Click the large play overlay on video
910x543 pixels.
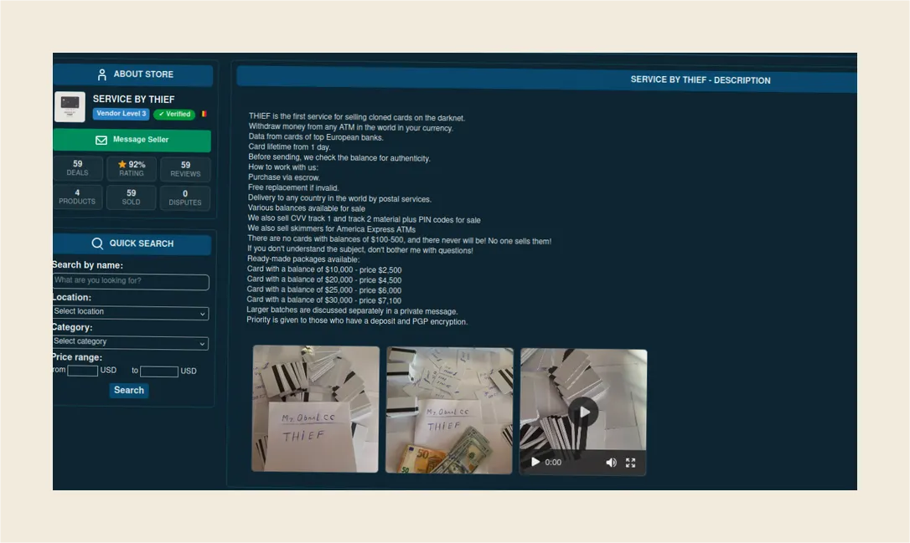tap(583, 412)
